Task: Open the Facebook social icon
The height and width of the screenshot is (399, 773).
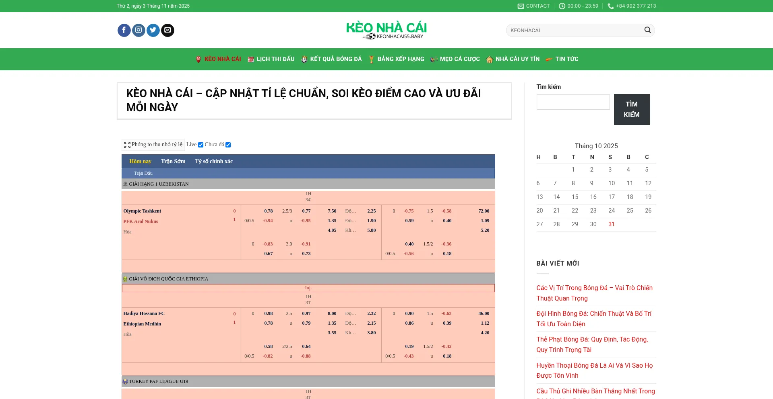Action: [124, 30]
